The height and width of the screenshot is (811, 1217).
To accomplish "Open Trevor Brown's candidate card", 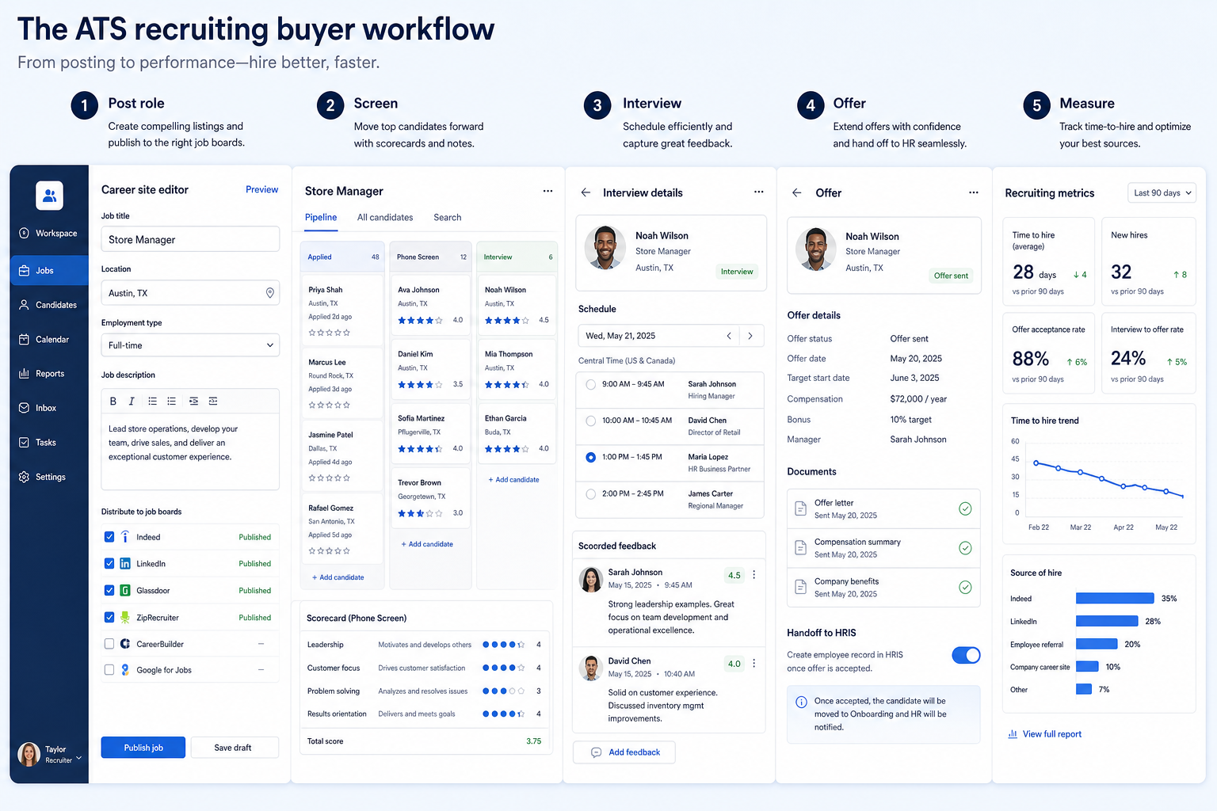I will (430, 497).
